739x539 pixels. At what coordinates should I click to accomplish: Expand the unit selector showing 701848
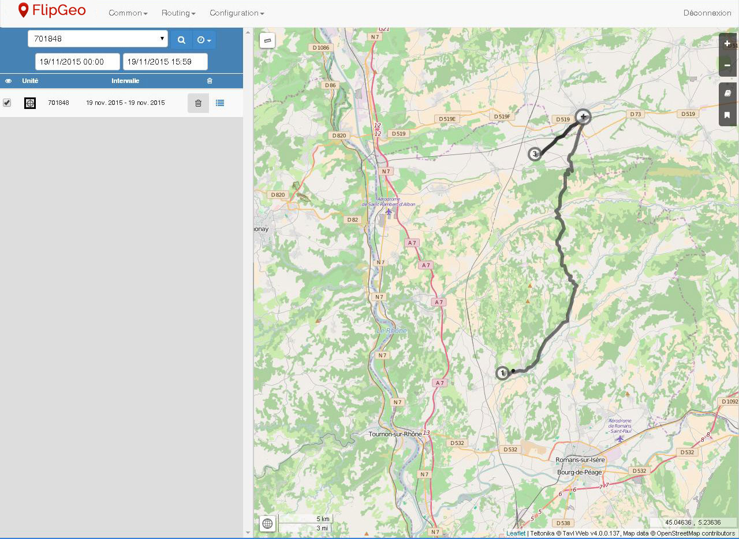pos(98,39)
